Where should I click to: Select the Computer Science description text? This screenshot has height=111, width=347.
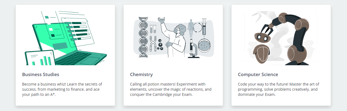coord(278,89)
